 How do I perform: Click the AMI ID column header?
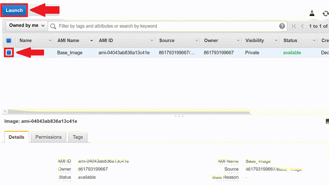point(106,41)
